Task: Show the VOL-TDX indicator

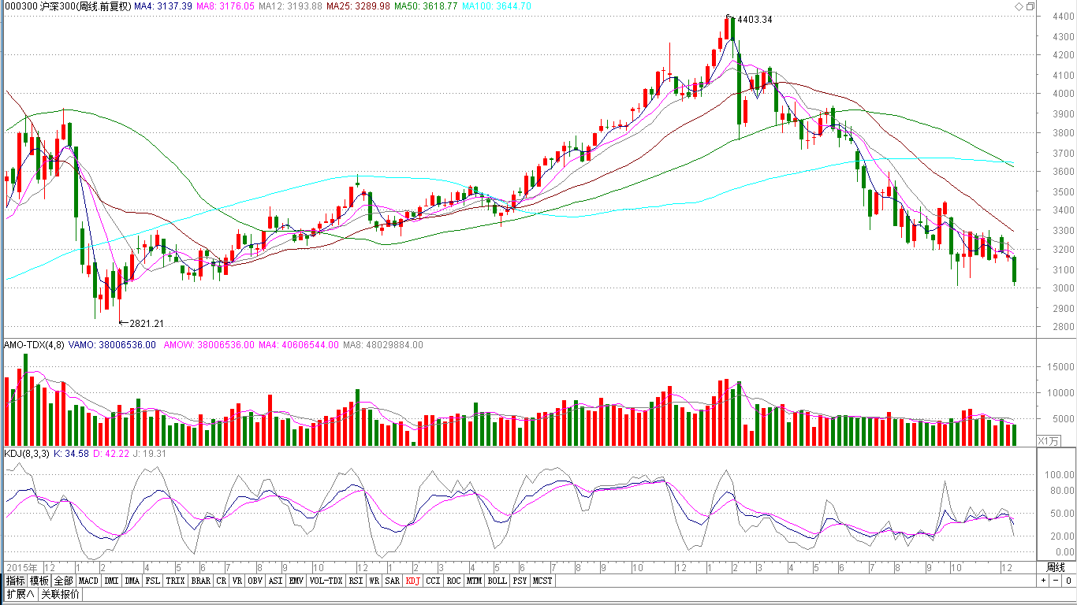Action: [x=326, y=581]
